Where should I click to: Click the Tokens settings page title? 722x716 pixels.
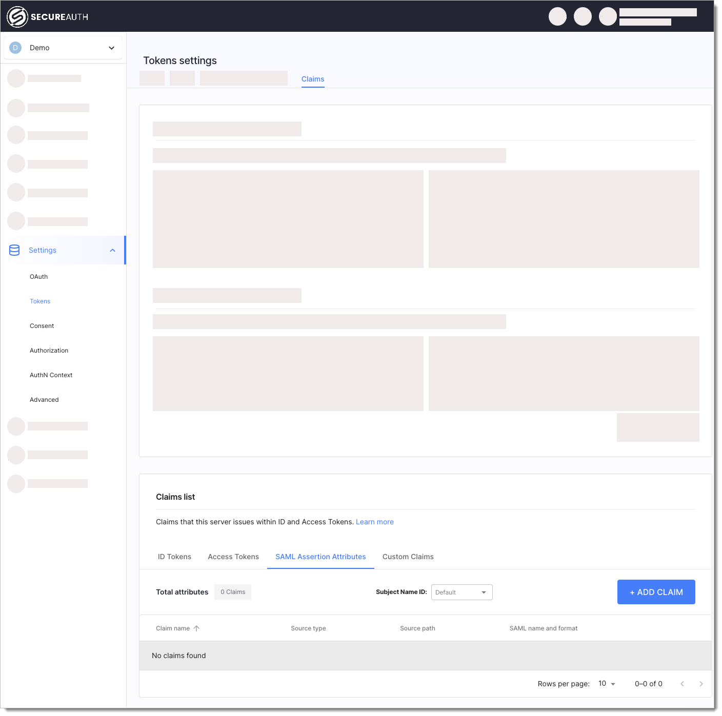pyautogui.click(x=180, y=60)
